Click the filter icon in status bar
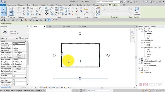Viewport: 165px width, 92px height. point(163,90)
